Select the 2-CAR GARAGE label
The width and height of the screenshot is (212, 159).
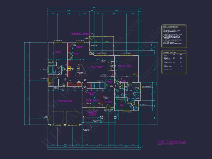pyautogui.click(x=65, y=101)
